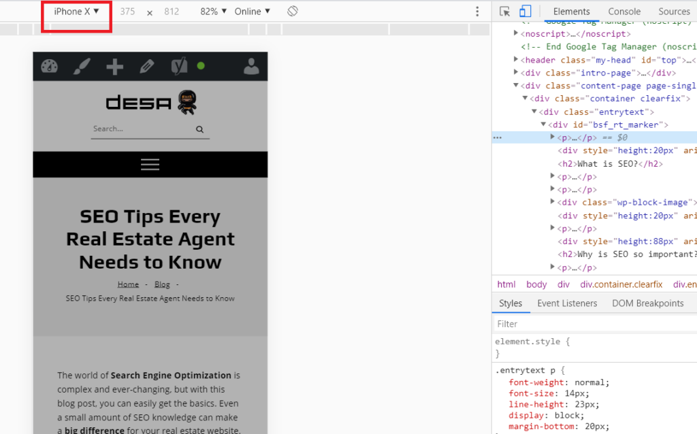The height and width of the screenshot is (434, 697).
Task: Open the hamburger navigation menu
Action: coord(150,165)
